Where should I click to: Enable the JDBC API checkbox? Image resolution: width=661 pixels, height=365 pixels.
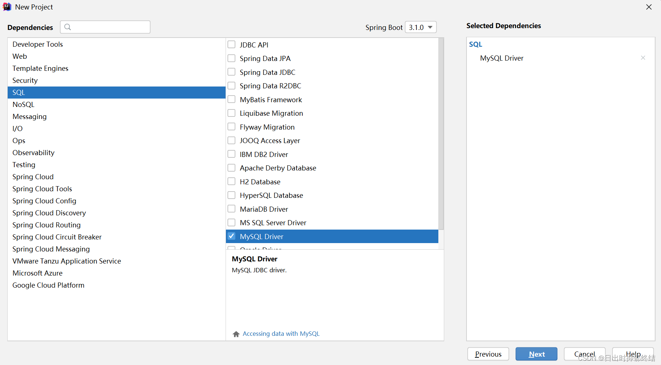click(x=231, y=45)
